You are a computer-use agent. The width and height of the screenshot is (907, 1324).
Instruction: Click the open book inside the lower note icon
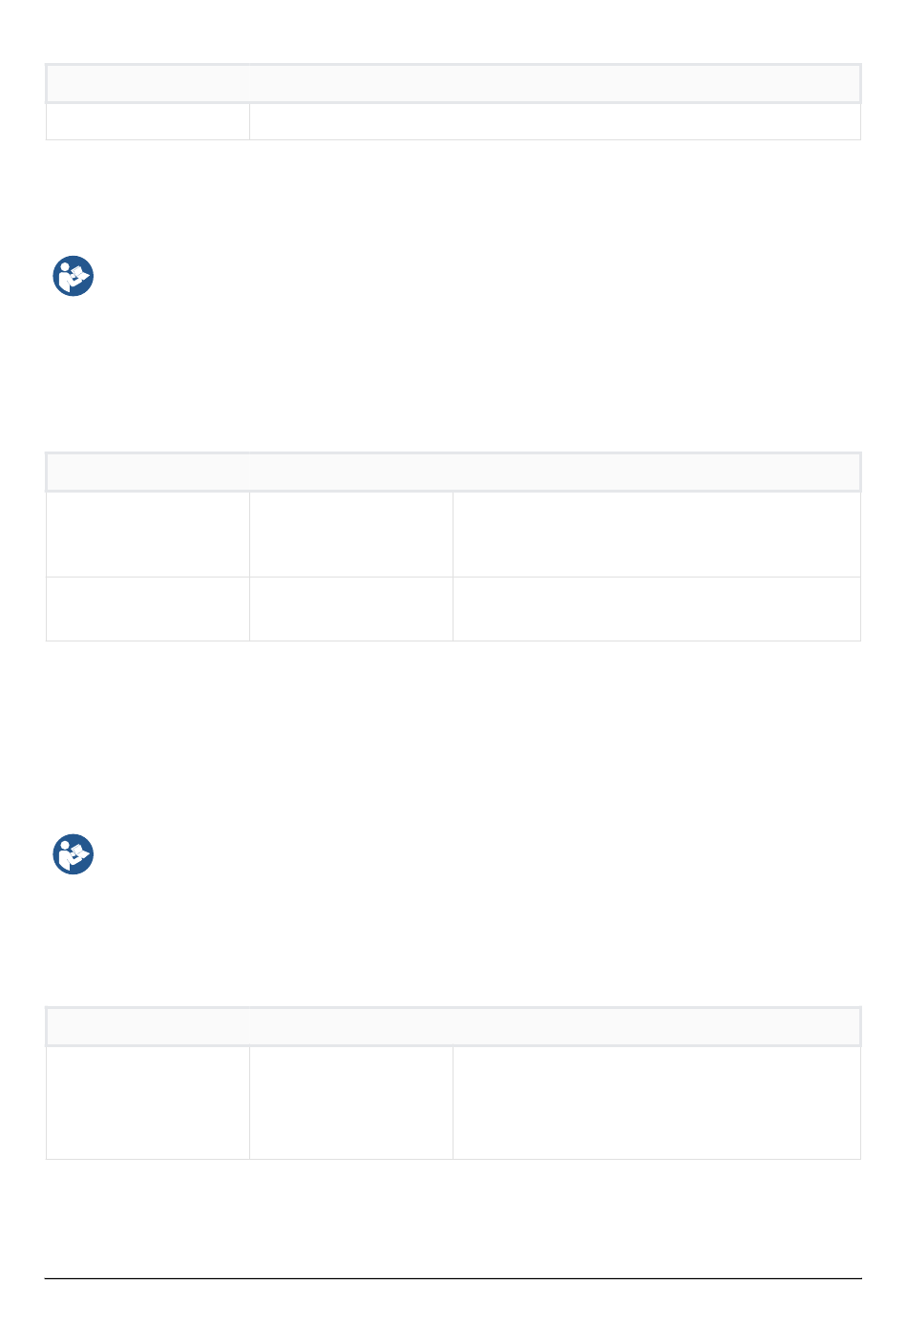click(80, 856)
